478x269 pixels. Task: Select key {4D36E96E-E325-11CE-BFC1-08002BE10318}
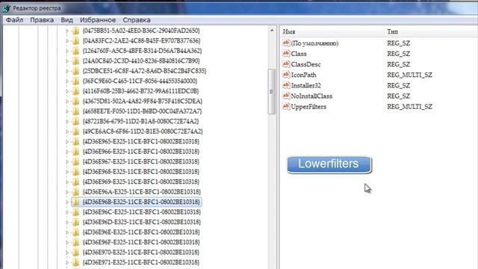pos(141,232)
